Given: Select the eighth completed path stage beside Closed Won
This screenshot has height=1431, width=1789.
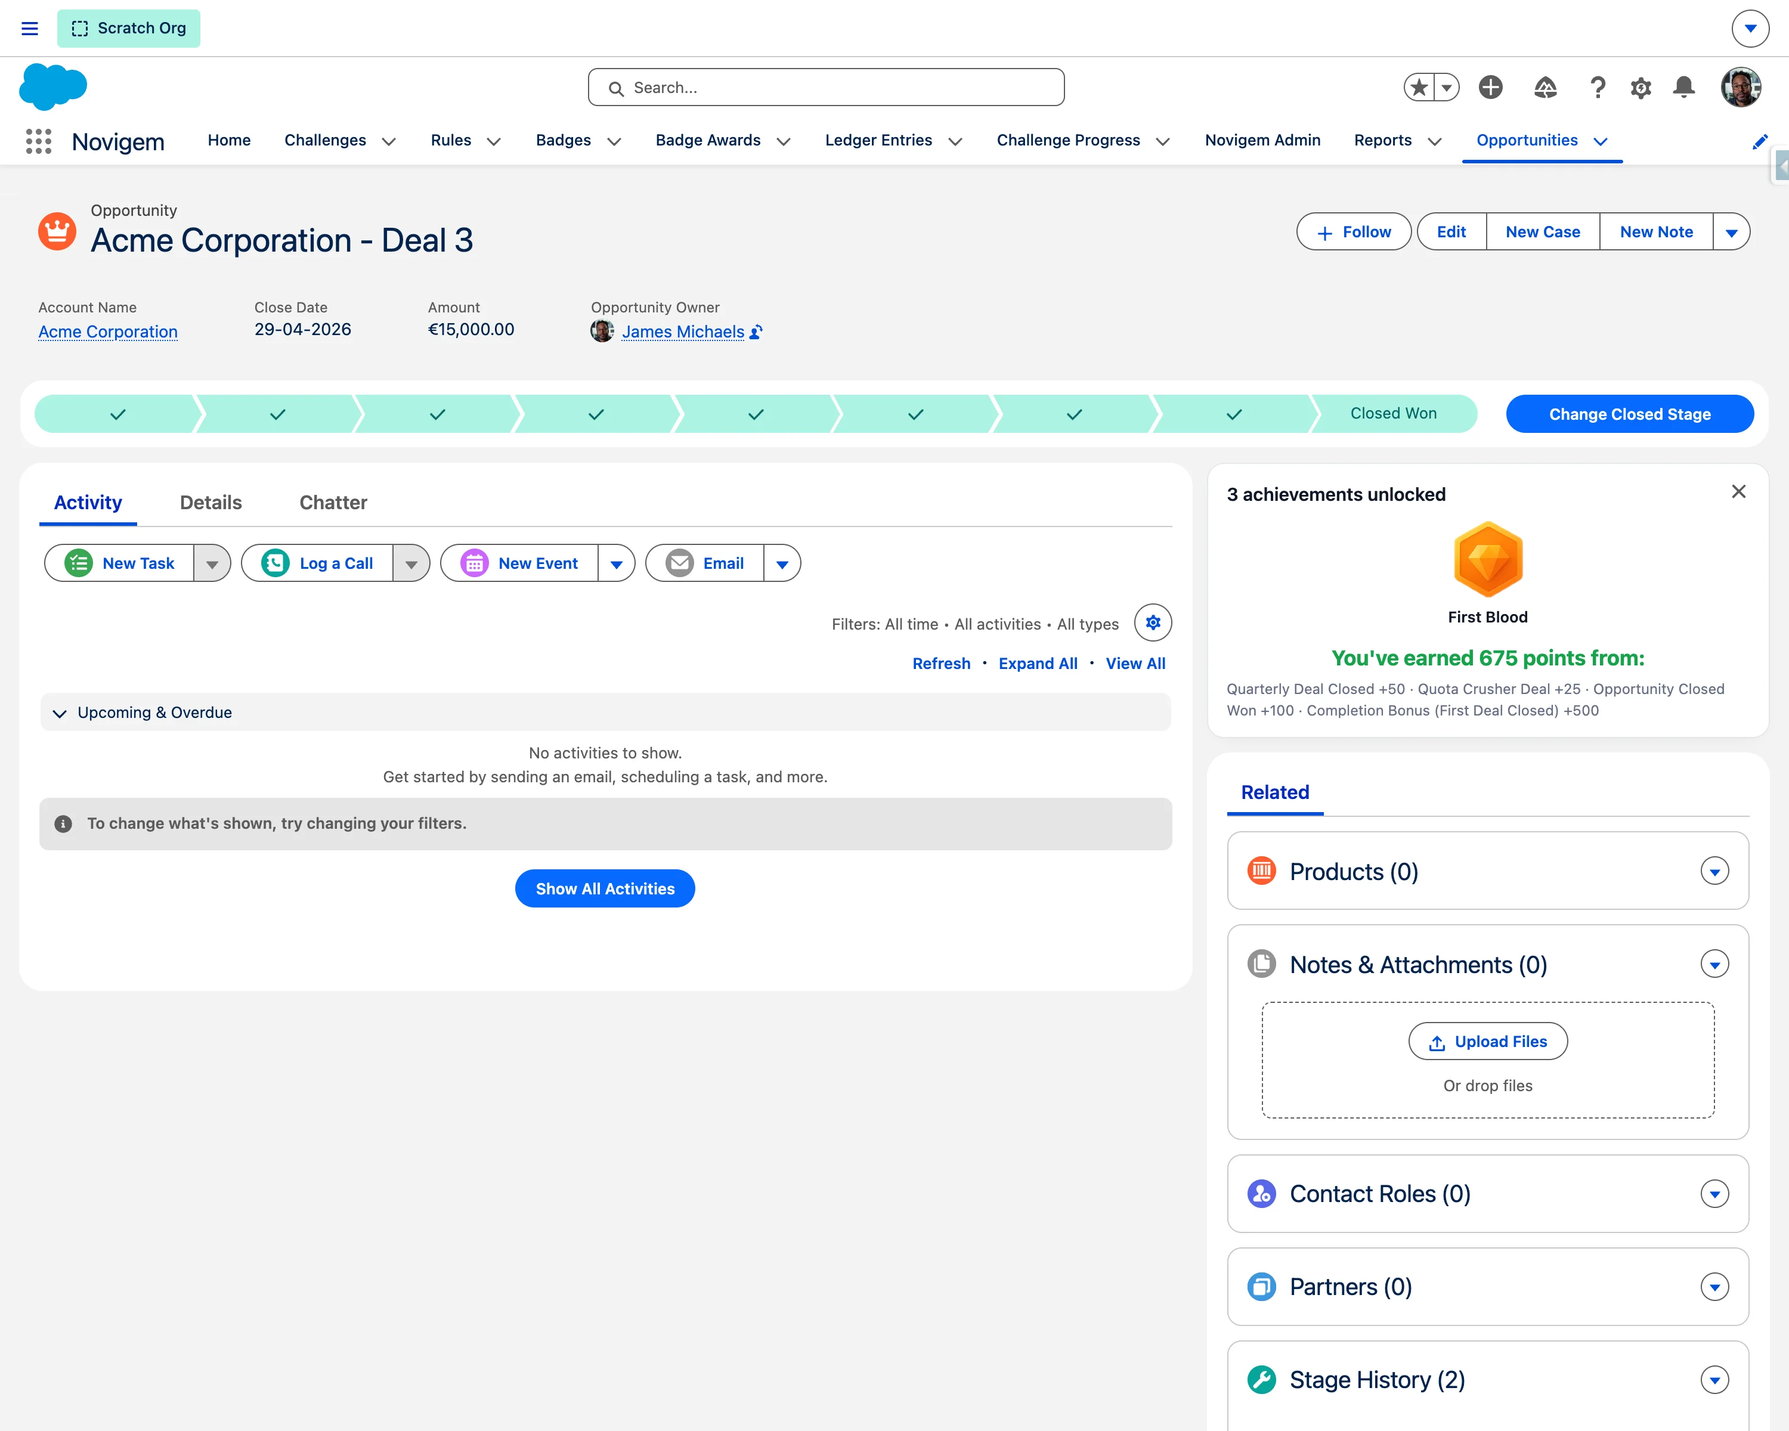Looking at the screenshot, I should tap(1234, 414).
